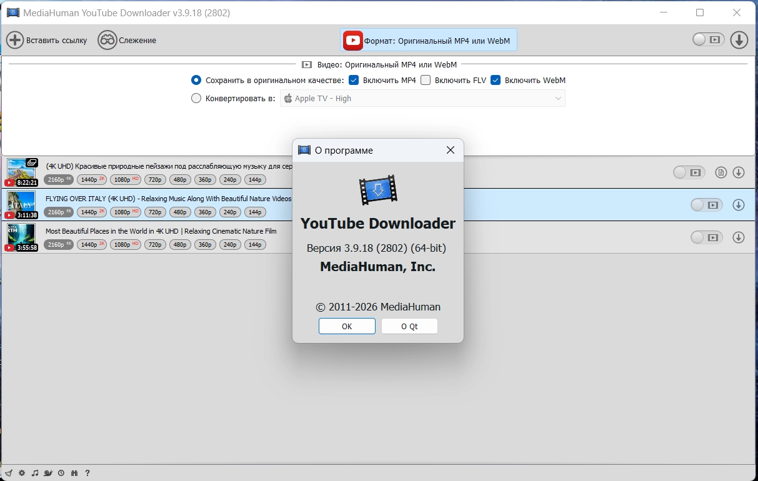
Task: Select 2160p 4K for Красивые природные пейзажи
Action: tap(59, 179)
